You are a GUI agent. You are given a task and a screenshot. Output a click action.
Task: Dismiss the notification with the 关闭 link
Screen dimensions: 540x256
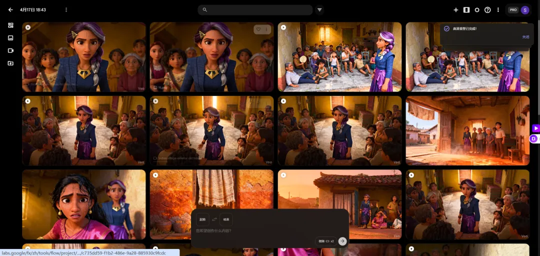pos(525,37)
